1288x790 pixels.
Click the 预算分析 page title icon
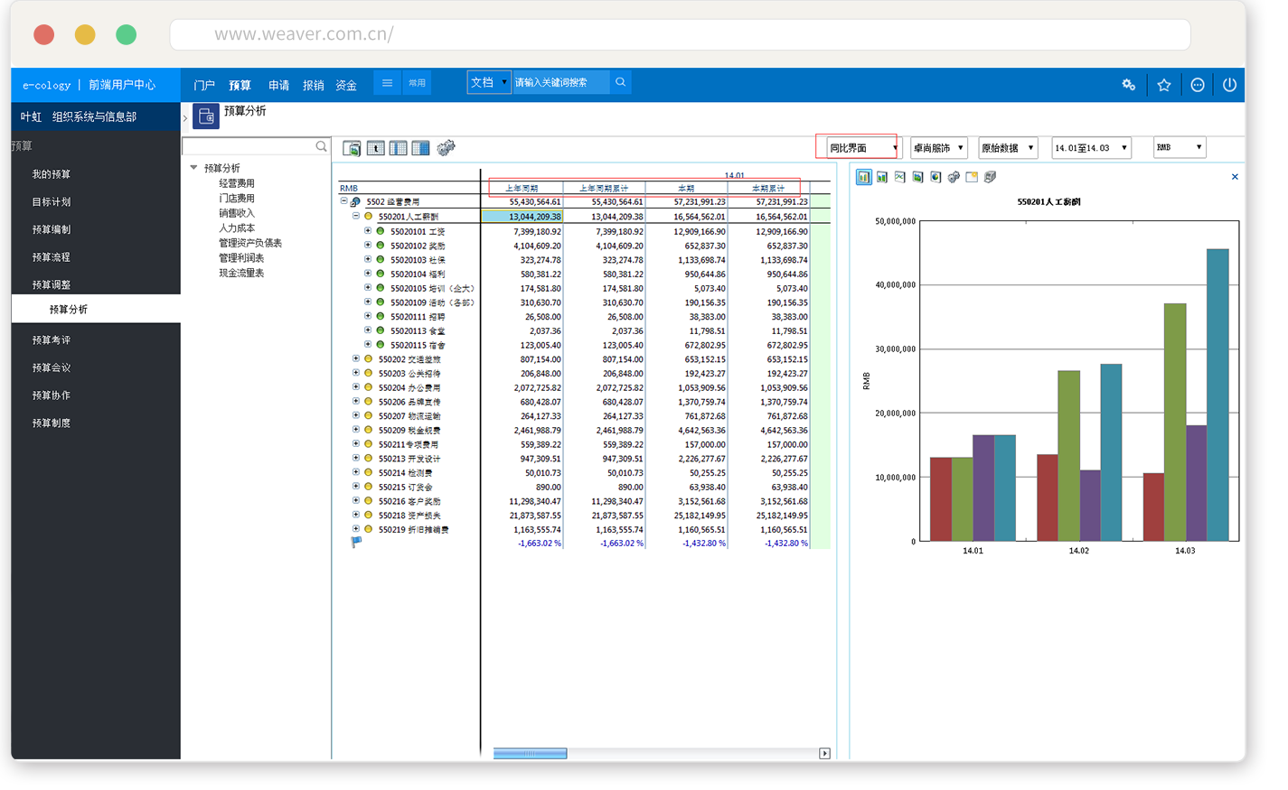point(206,116)
